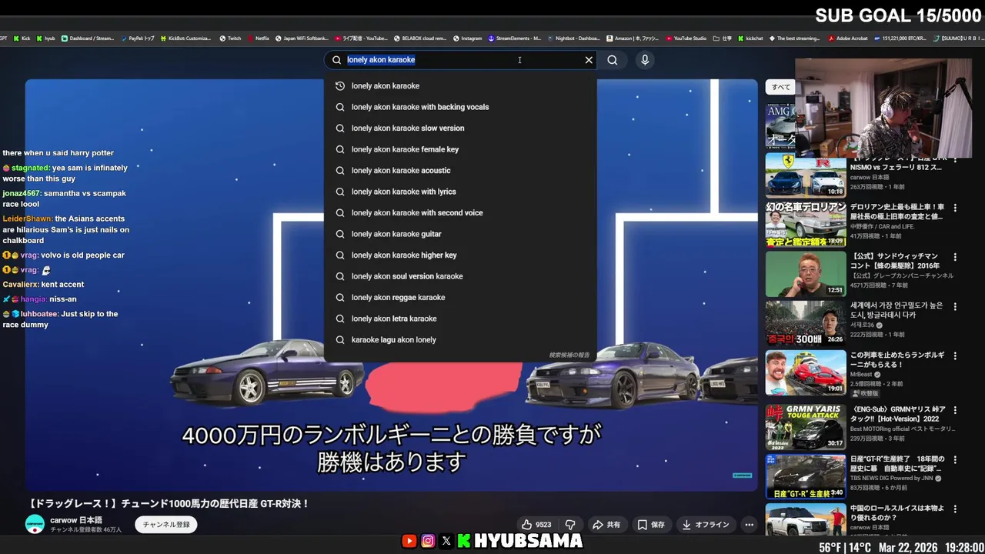Open options menu for 日産GT-R生産終了 video
Image resolution: width=985 pixels, height=554 pixels.
[x=955, y=459]
